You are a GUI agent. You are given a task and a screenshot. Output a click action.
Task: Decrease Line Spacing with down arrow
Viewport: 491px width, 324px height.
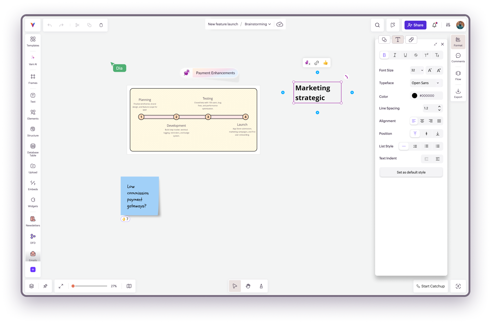439,110
